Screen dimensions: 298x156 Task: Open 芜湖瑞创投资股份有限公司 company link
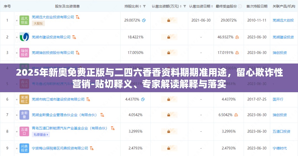tap(53, 53)
